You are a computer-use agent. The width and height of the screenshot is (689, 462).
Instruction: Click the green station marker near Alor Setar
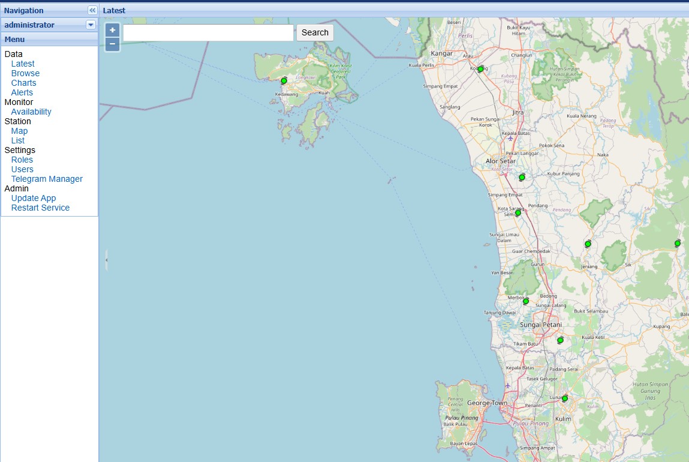click(522, 178)
